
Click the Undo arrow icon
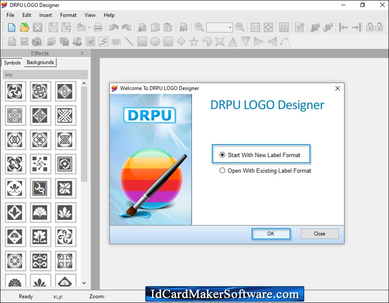point(114,27)
